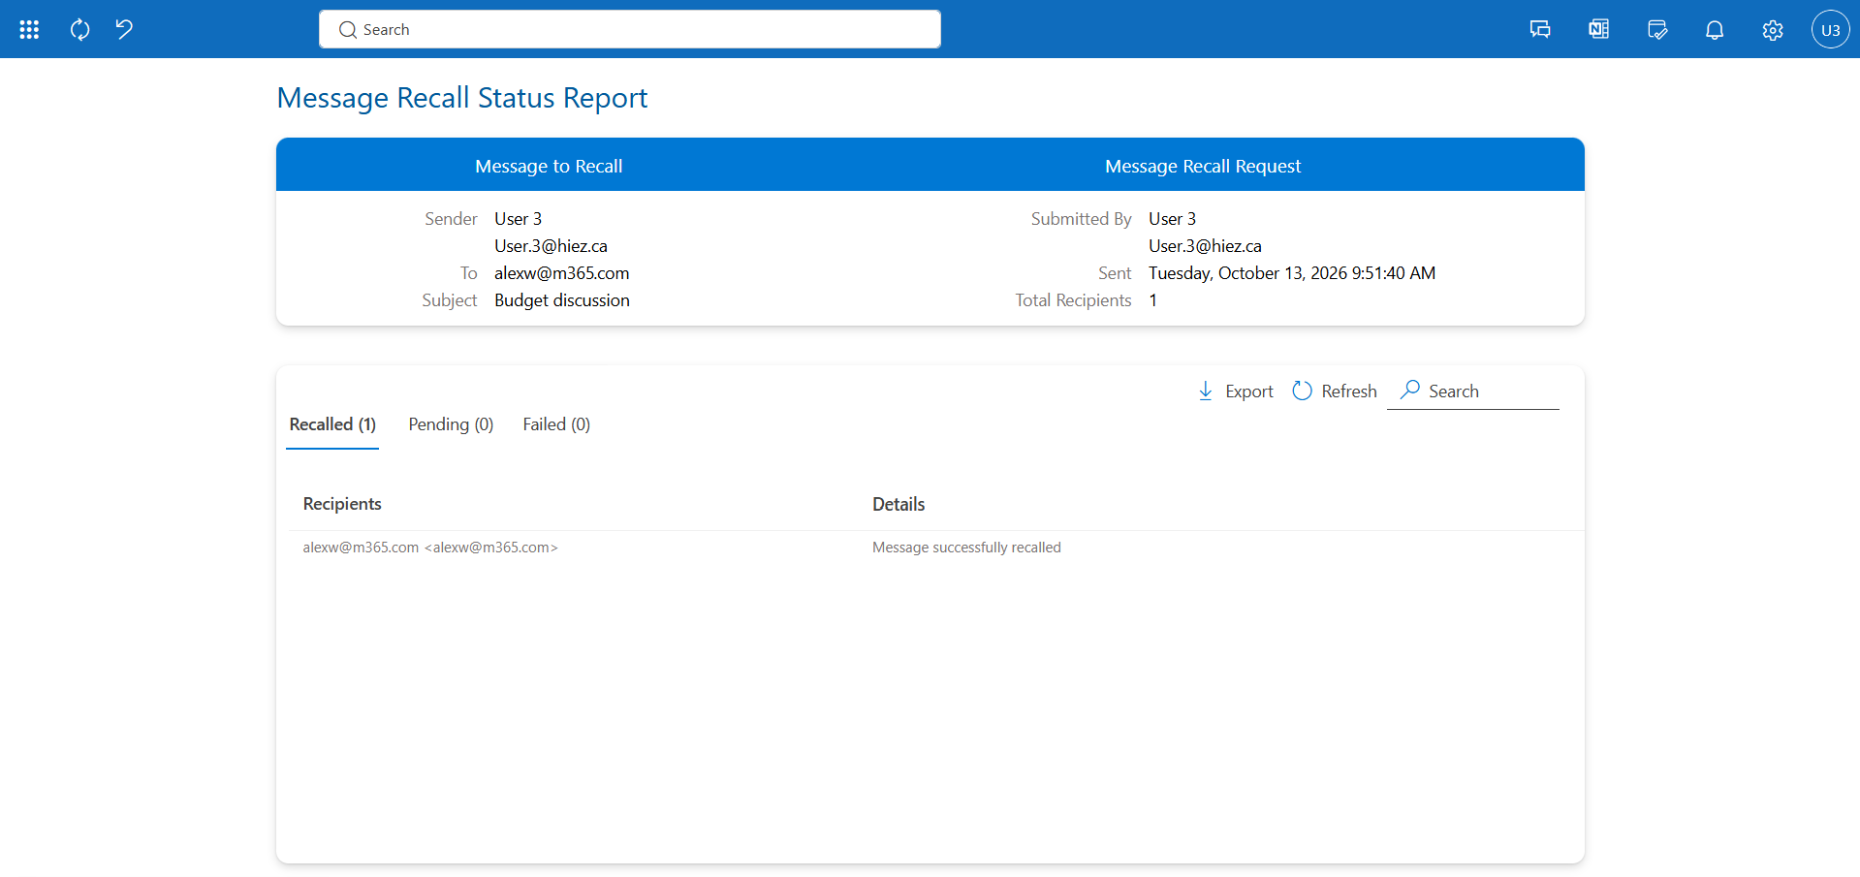Screen dimensions: 1860x877
Task: Click the sync arrows icon in header
Action: 80,30
